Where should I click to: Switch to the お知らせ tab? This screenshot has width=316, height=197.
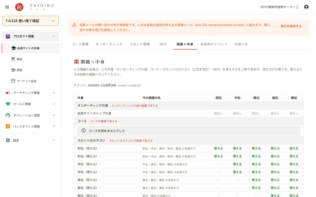coord(241,44)
